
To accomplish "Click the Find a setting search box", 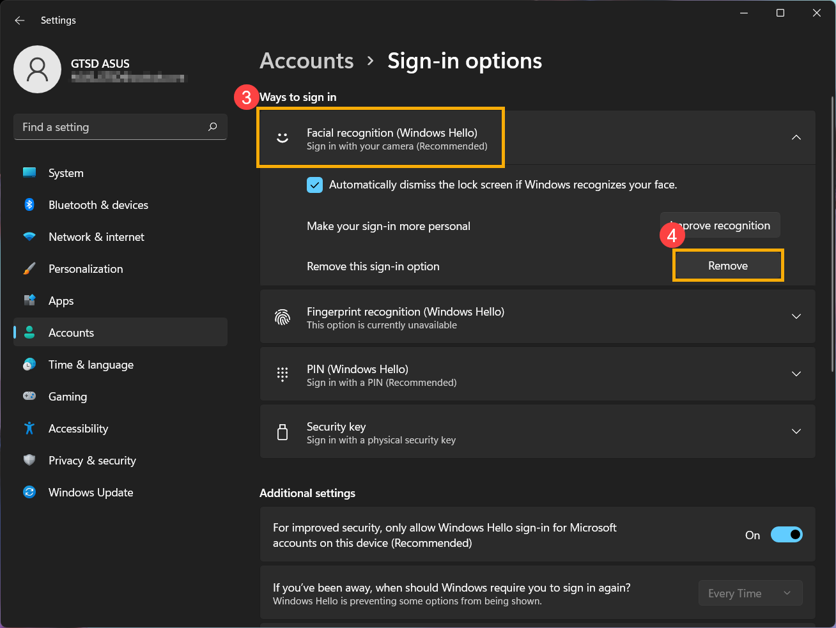I will click(120, 126).
